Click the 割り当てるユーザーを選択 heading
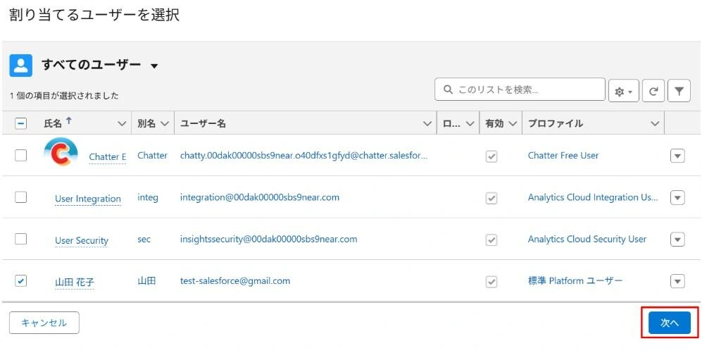 tap(94, 15)
